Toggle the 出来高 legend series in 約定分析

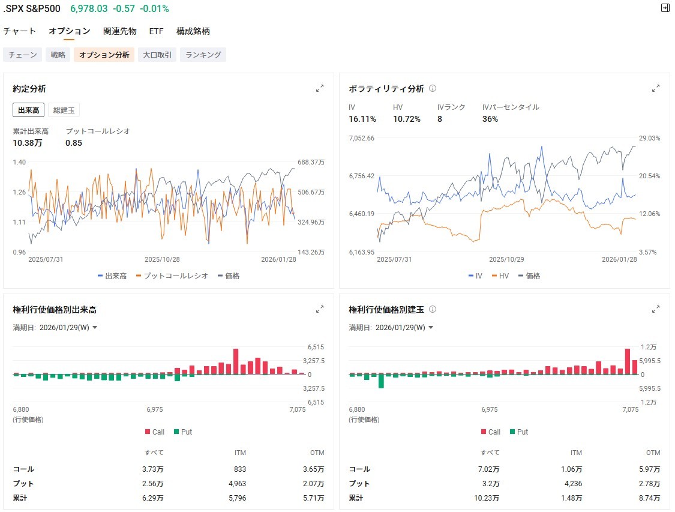(x=112, y=276)
